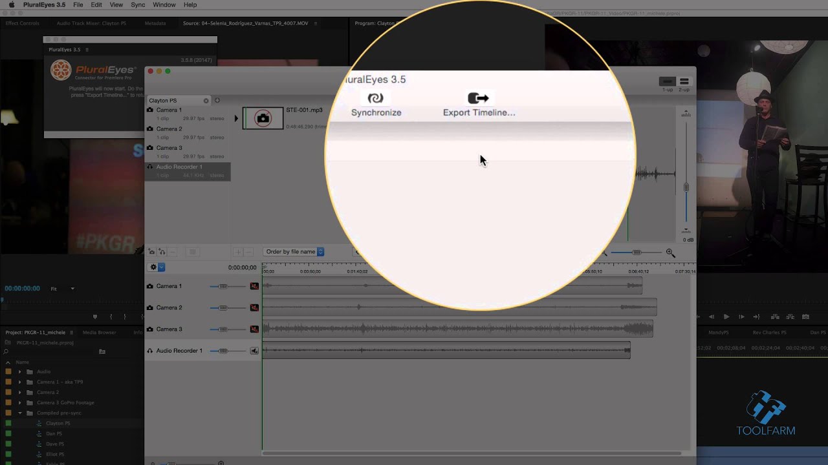
Task: Click the Clayton PS green label swatch
Action: [x=8, y=423]
